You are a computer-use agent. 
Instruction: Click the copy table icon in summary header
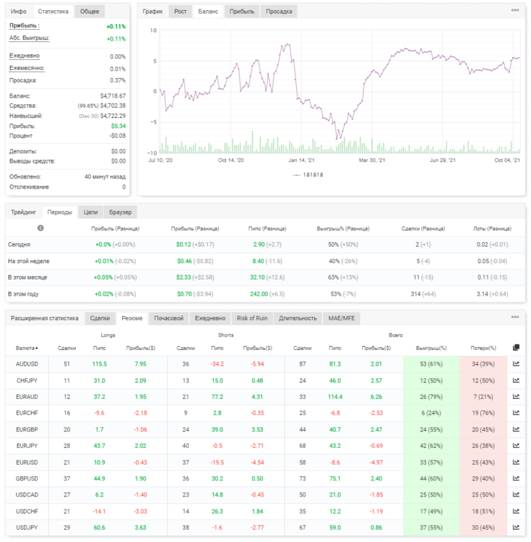[x=516, y=348]
